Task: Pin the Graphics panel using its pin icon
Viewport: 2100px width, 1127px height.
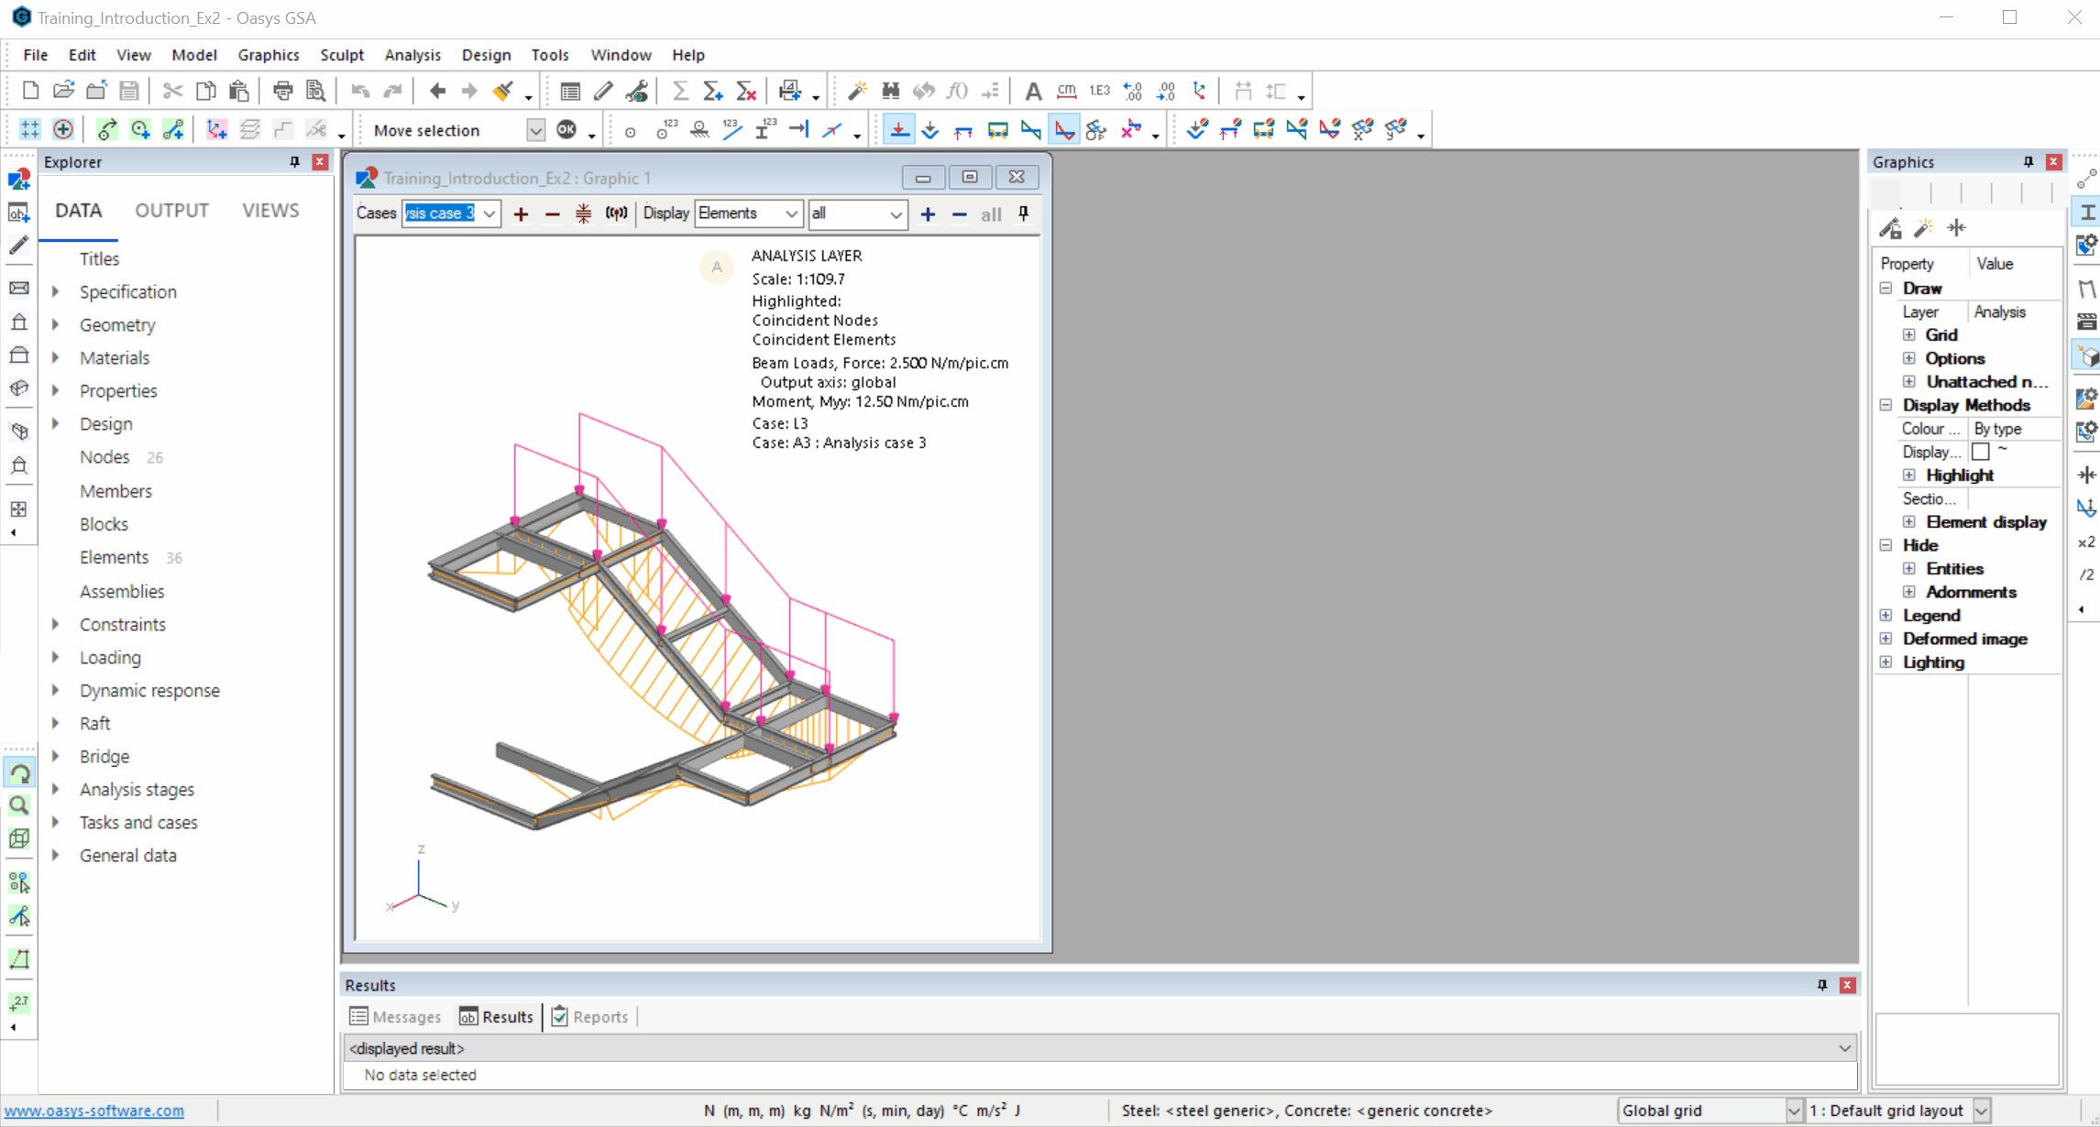Action: point(2028,161)
